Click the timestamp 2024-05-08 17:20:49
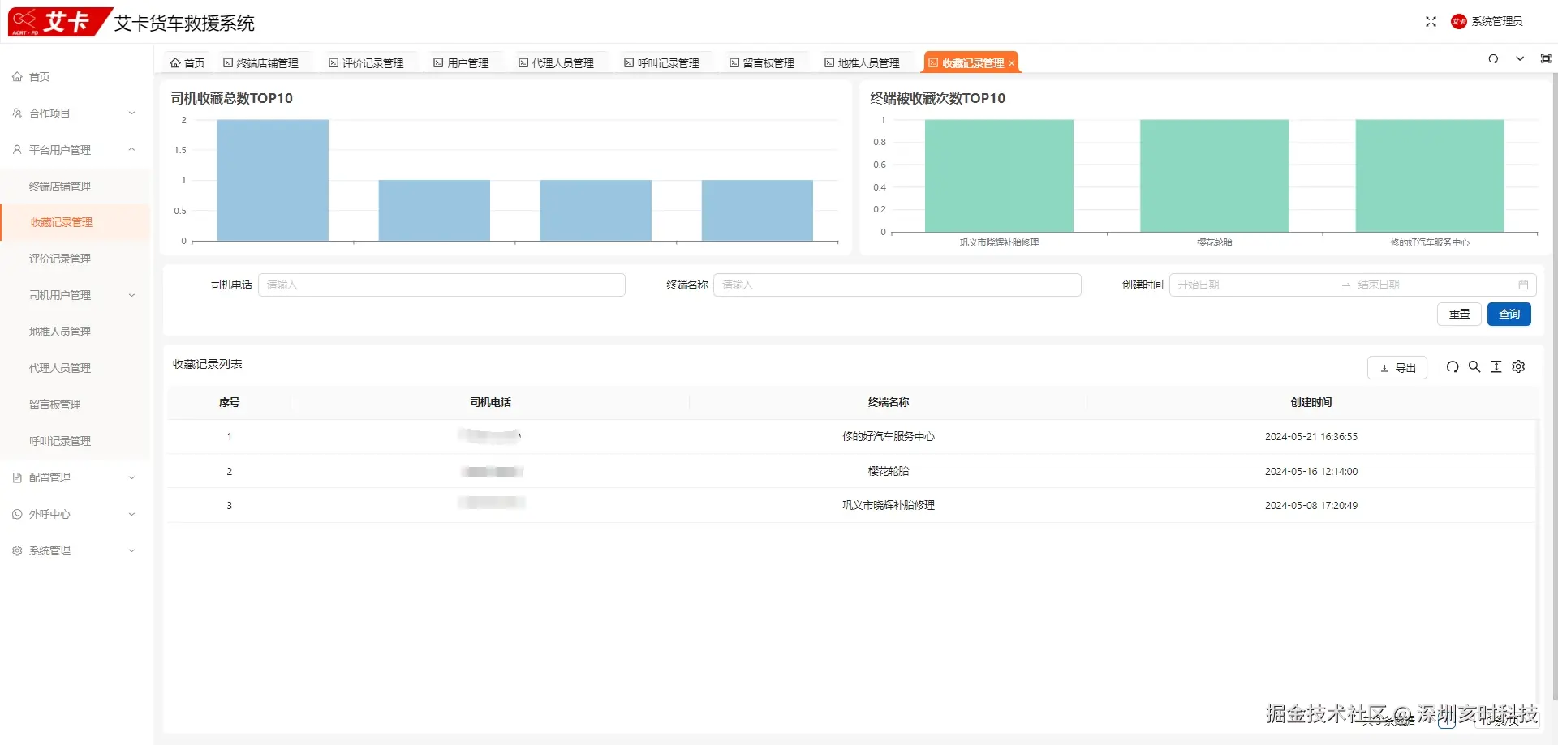This screenshot has height=745, width=1558. tap(1311, 506)
